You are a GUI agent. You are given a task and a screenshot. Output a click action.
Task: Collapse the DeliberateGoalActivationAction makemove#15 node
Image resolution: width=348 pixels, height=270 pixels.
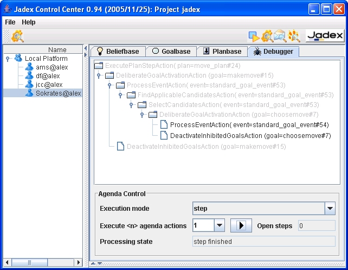99,76
